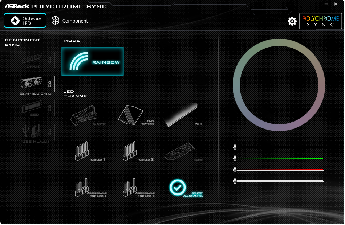This screenshot has height=225, width=345.
Task: Switch to the Onboard LED tab
Action: 25,20
